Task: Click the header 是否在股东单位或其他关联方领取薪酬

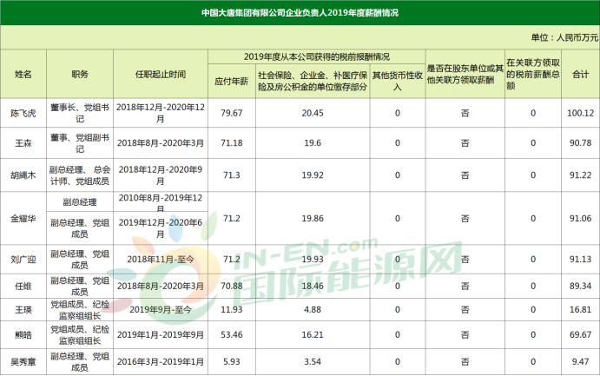Action: [465, 74]
